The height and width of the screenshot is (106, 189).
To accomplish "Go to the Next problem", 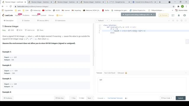I will (90, 98).
